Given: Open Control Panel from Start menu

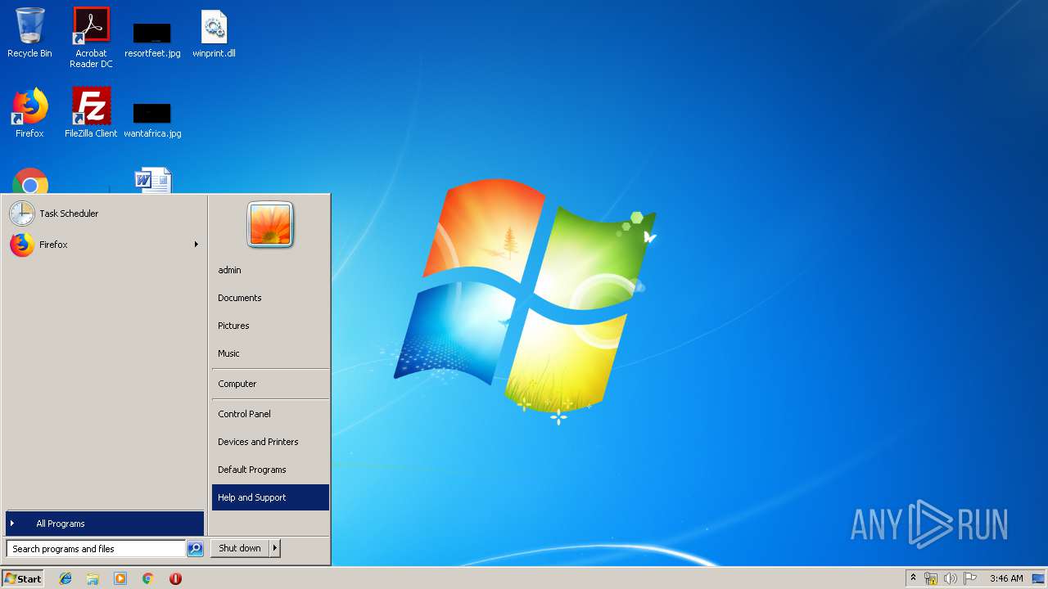Looking at the screenshot, I should tap(270, 414).
